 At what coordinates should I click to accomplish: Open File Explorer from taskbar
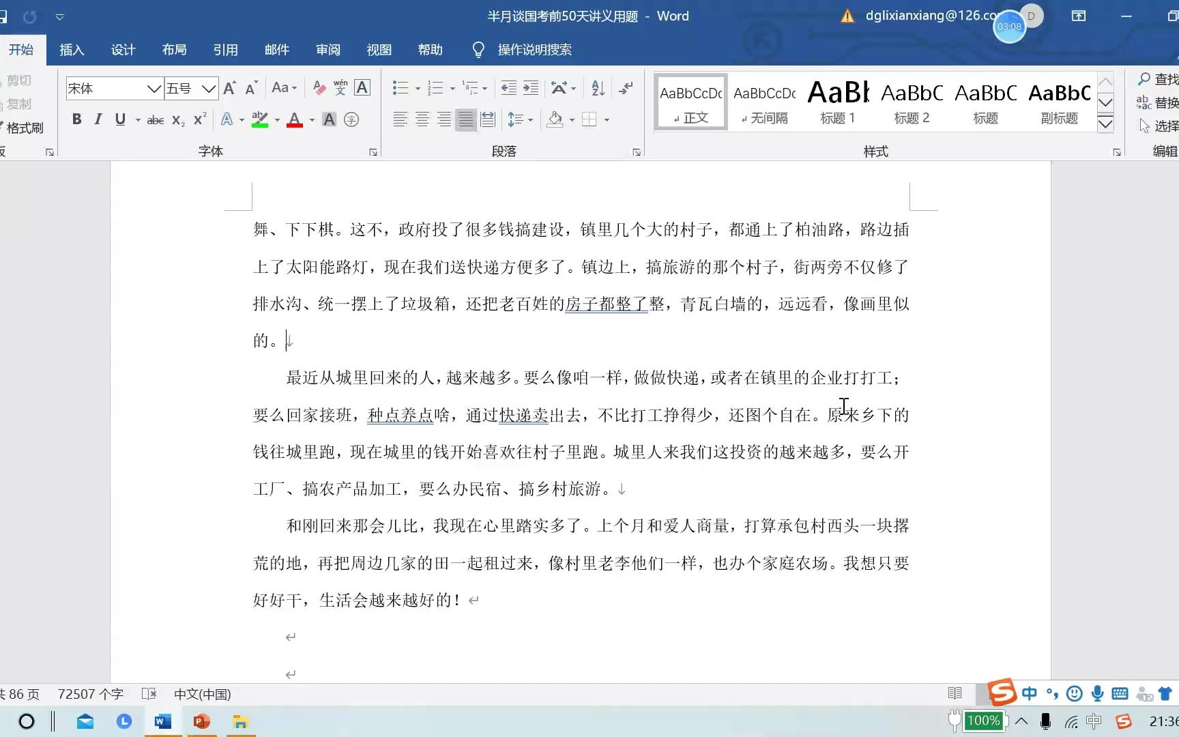point(240,721)
